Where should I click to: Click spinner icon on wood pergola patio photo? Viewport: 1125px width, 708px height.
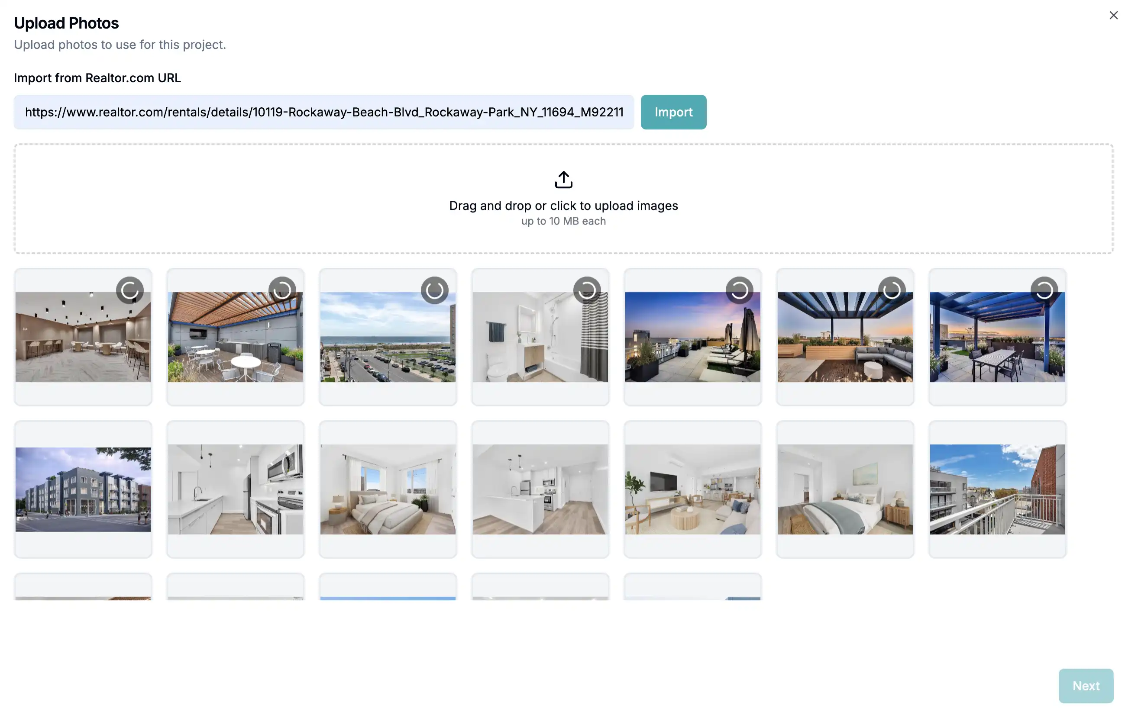[282, 290]
